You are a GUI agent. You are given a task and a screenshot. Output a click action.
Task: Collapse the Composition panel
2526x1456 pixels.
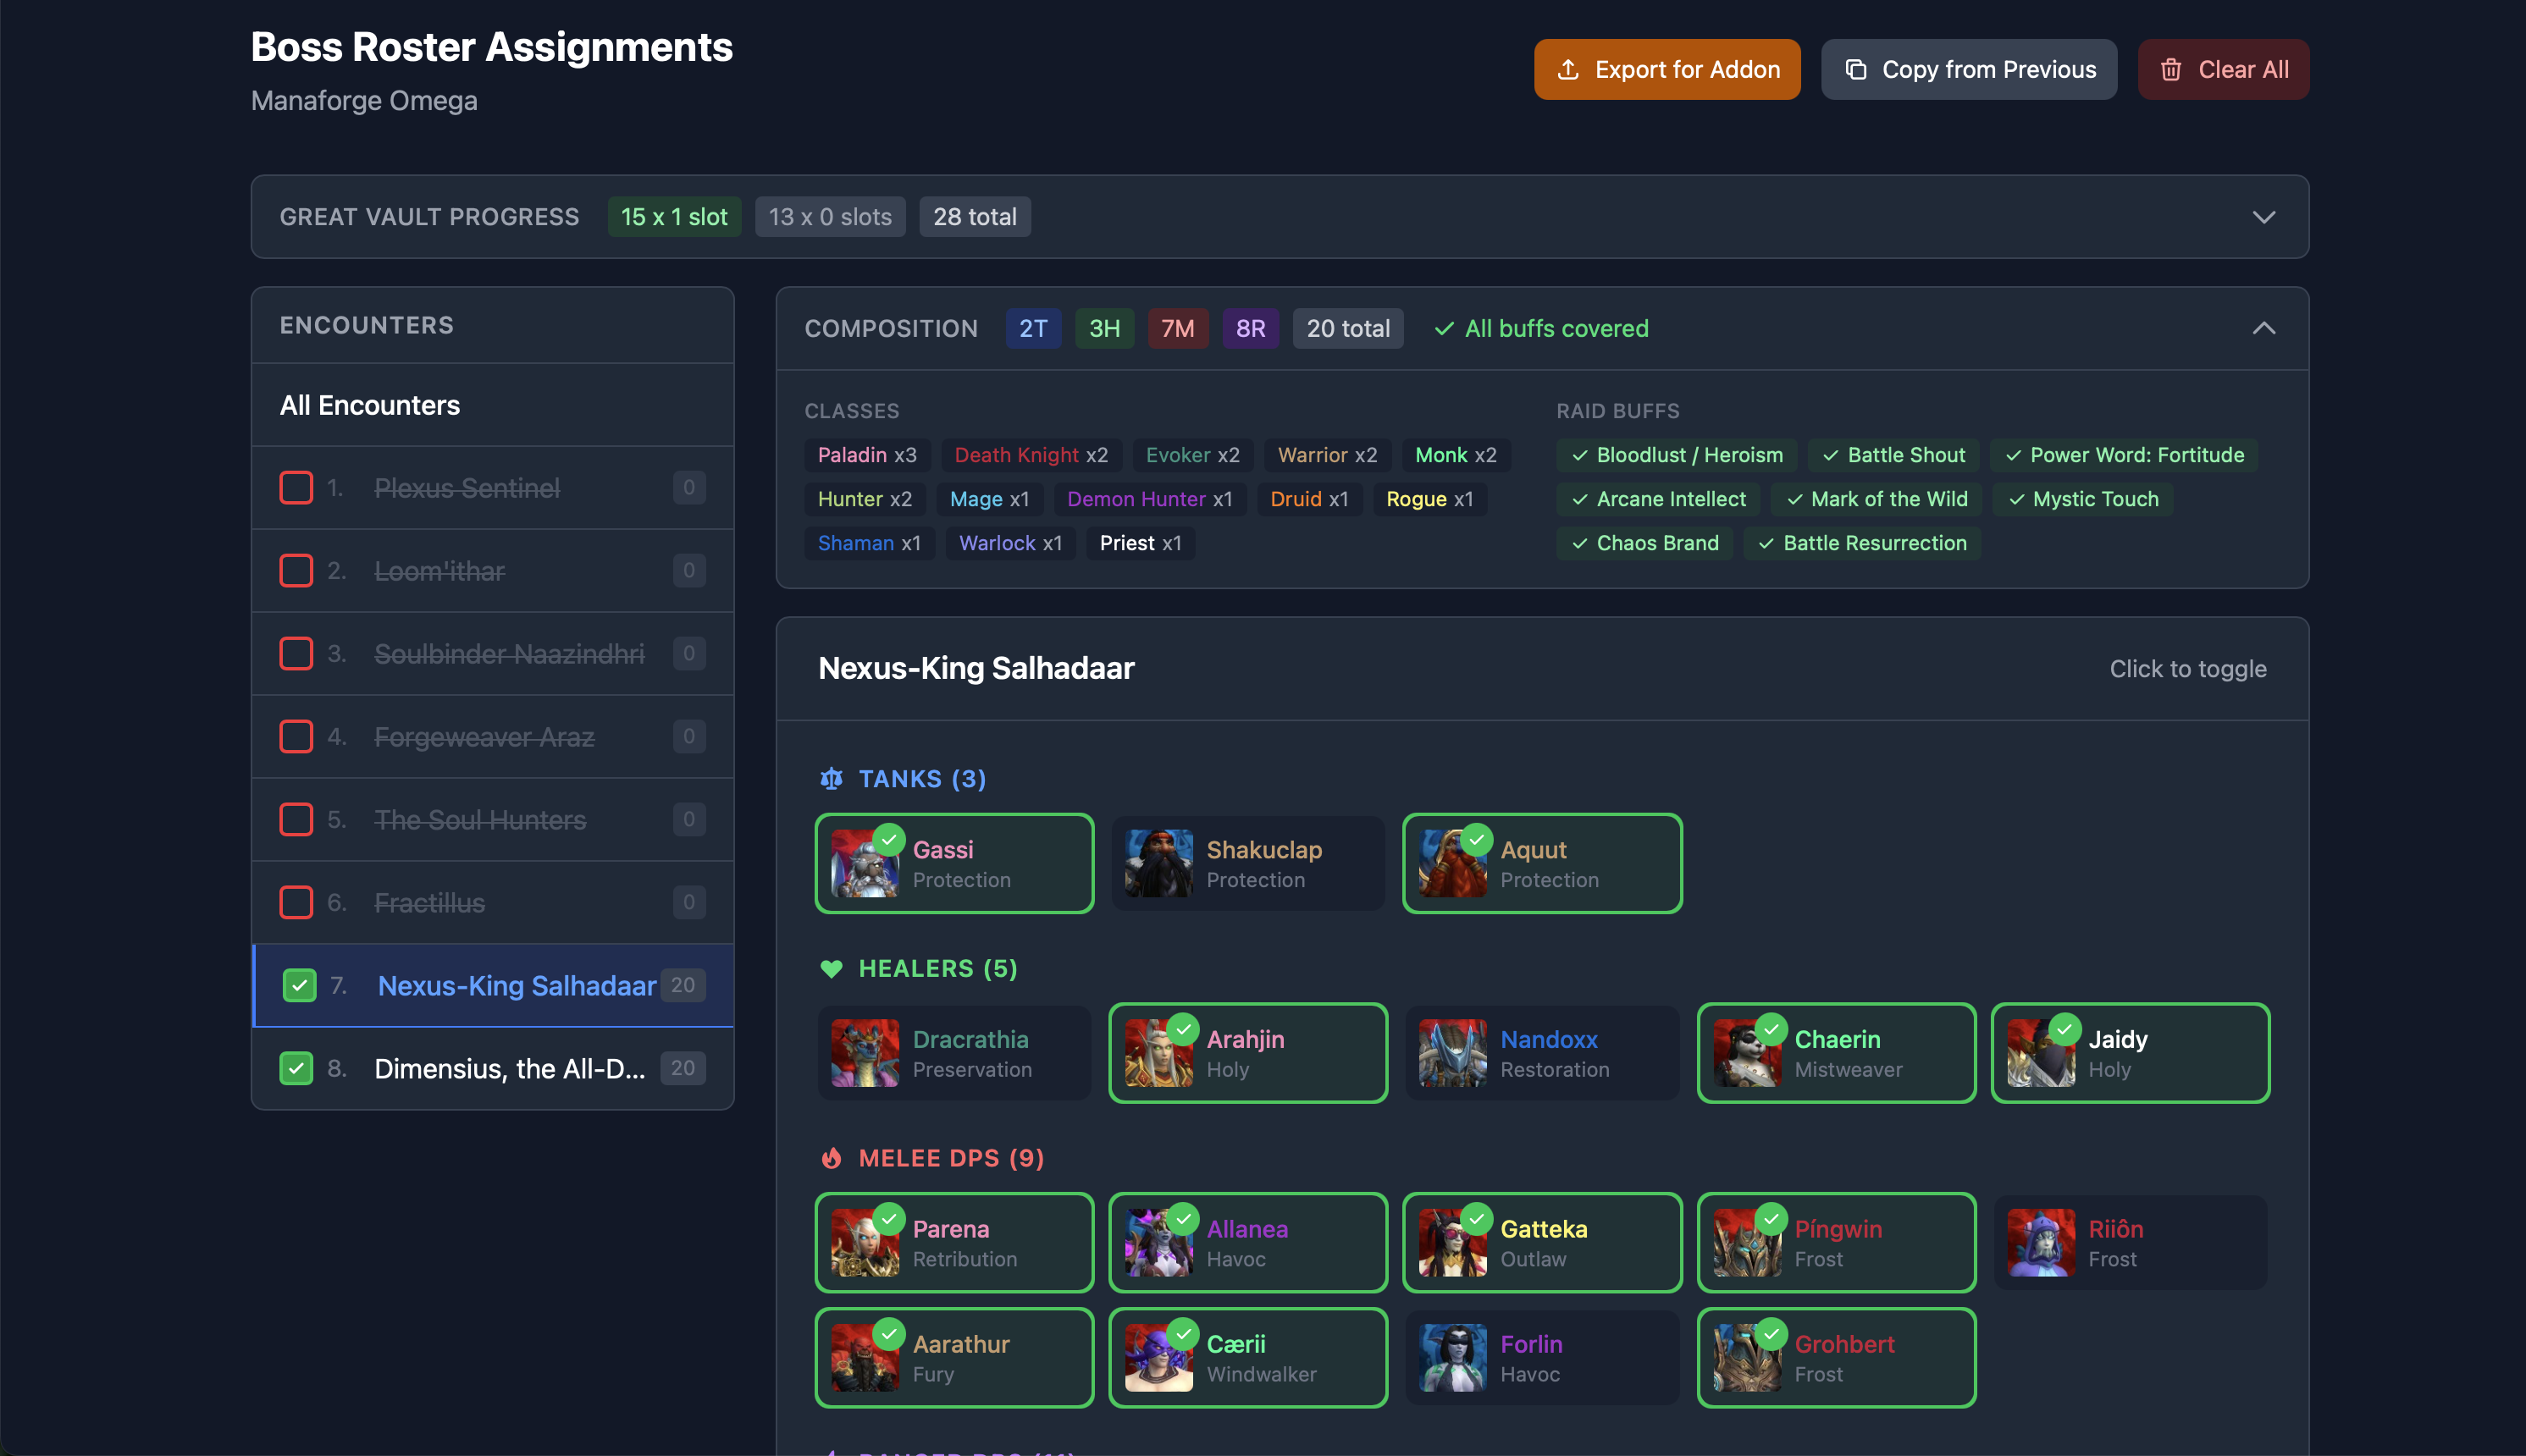[x=2264, y=327]
